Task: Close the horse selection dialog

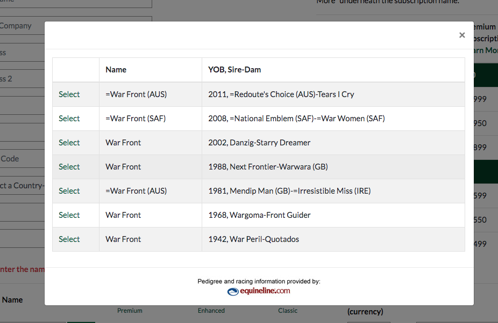Action: [462, 35]
